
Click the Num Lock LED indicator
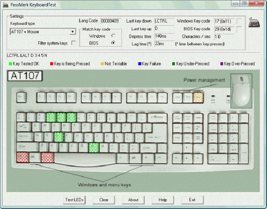pos(213,96)
